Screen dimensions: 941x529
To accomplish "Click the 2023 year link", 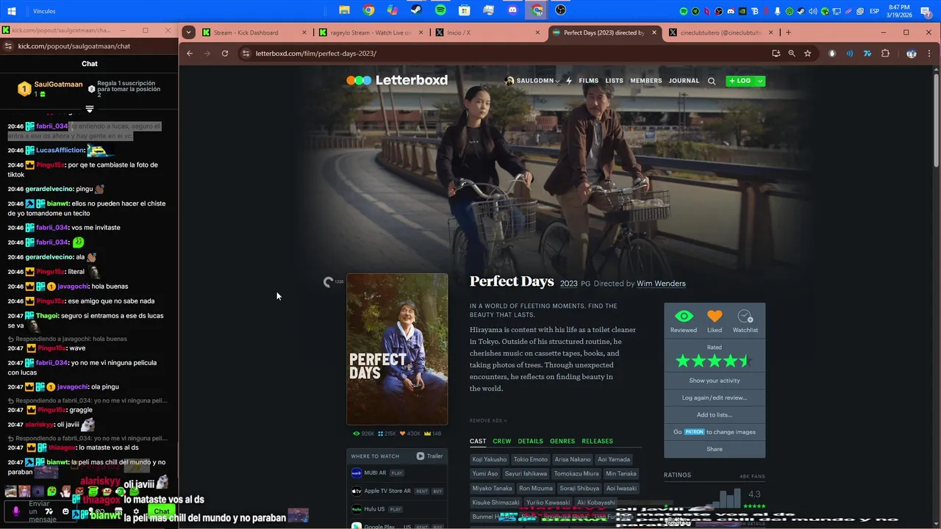I will coord(568,284).
